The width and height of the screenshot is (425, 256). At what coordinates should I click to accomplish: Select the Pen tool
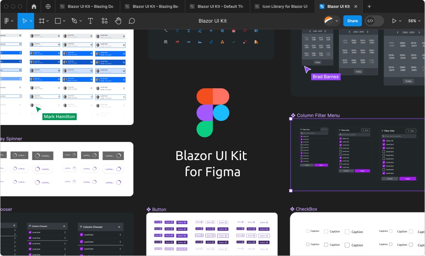click(x=75, y=21)
